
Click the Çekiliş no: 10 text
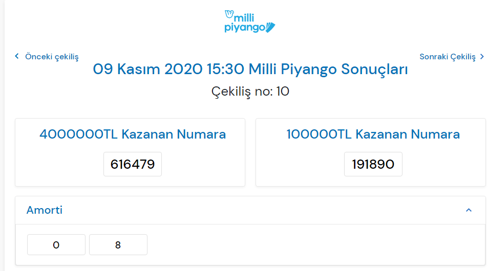pyautogui.click(x=250, y=92)
